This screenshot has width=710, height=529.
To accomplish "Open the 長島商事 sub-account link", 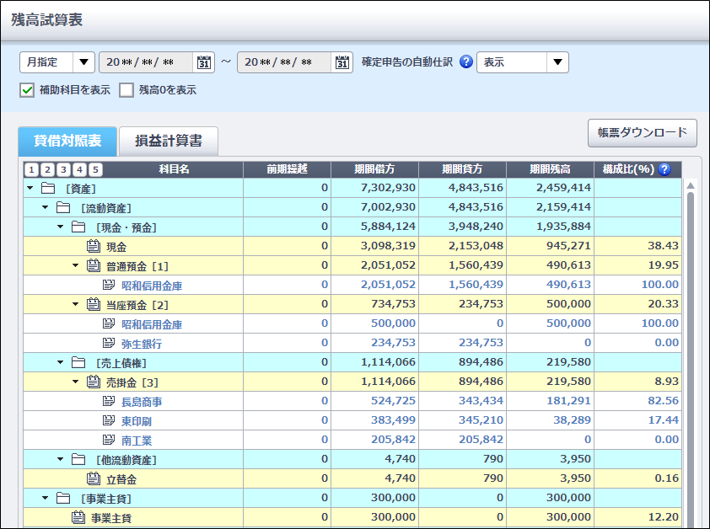I will (x=142, y=402).
